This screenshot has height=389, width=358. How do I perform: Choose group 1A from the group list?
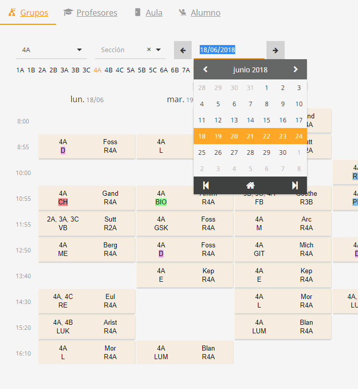click(x=20, y=70)
